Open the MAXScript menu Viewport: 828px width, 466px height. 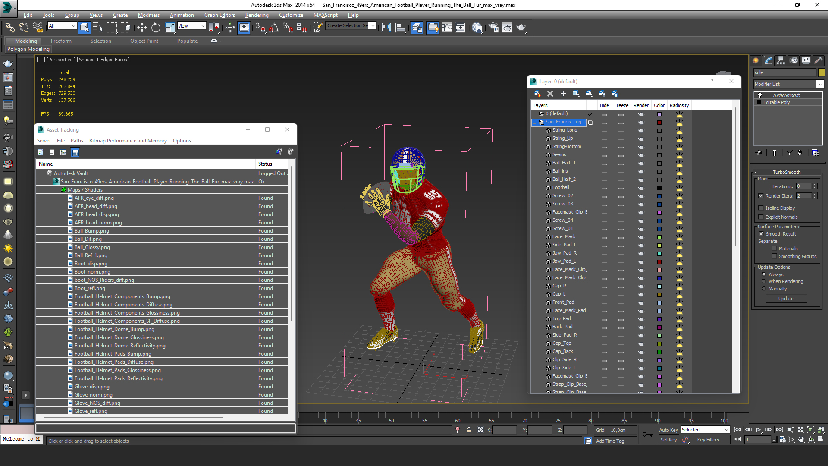[325, 15]
